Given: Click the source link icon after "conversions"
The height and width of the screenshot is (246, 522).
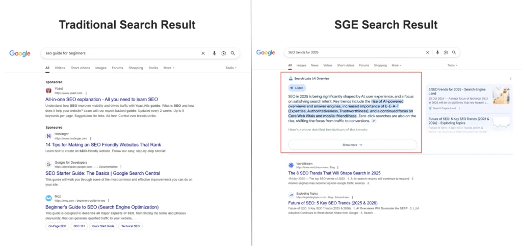Looking at the screenshot, I should point(374,121).
